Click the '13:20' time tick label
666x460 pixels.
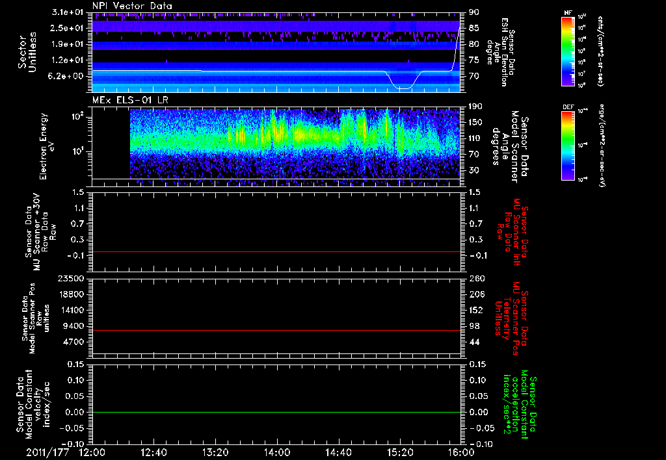(x=215, y=452)
